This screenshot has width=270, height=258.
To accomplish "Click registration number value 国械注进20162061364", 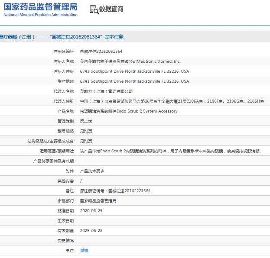I will [101, 52].
